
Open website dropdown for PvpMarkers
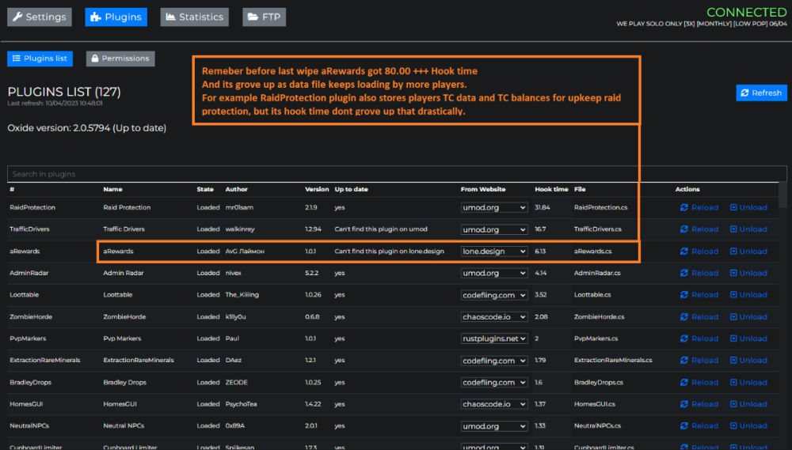(x=494, y=338)
